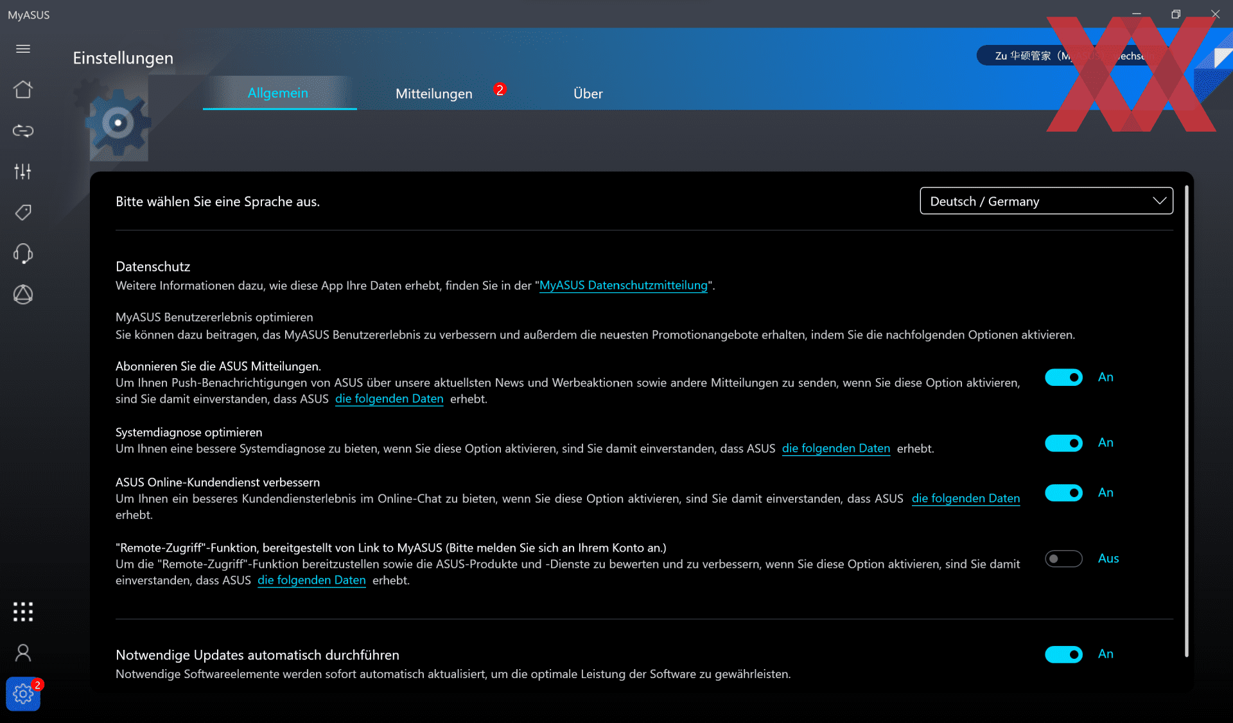Open 'die folgenden Daten' link under ASUS Mitteilungen
Viewport: 1233px width, 723px height.
click(389, 399)
